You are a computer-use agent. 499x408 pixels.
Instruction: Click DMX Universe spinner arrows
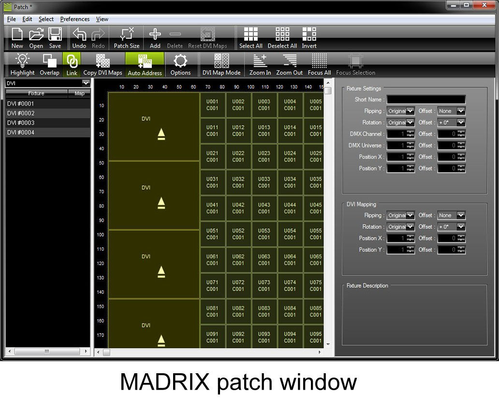coord(410,145)
